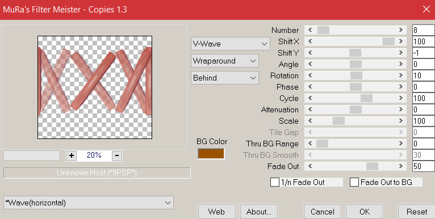435x219 pixels.
Task: Open the Behind order dropdown
Action: pyautogui.click(x=225, y=78)
